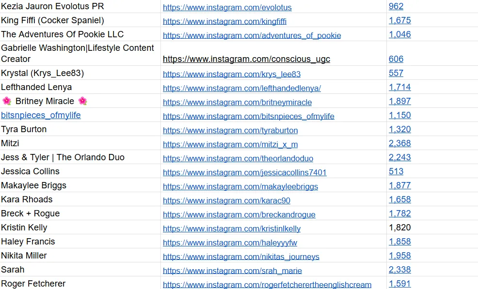The height and width of the screenshot is (289, 478).
Task: Open the instagram.com/evolotus link
Action: tap(227, 8)
